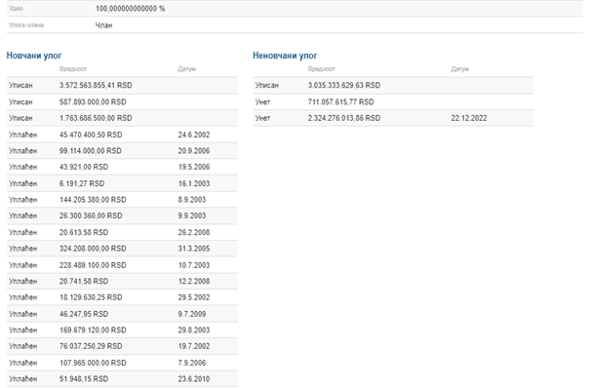Select the amount 324.208.000,00 RSD
Image resolution: width=590 pixels, height=388 pixels.
point(93,249)
